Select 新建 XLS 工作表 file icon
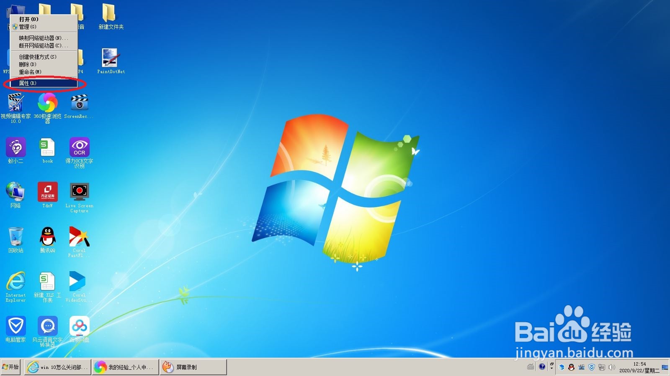 pyautogui.click(x=47, y=287)
